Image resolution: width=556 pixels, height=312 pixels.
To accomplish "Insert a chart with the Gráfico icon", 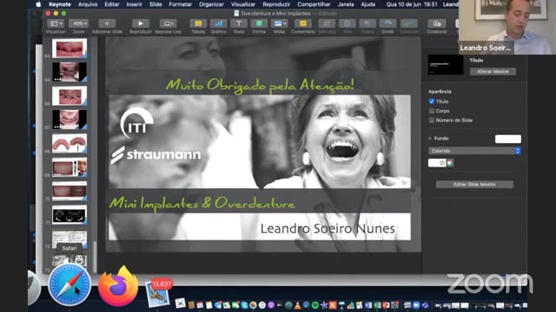I will click(218, 23).
